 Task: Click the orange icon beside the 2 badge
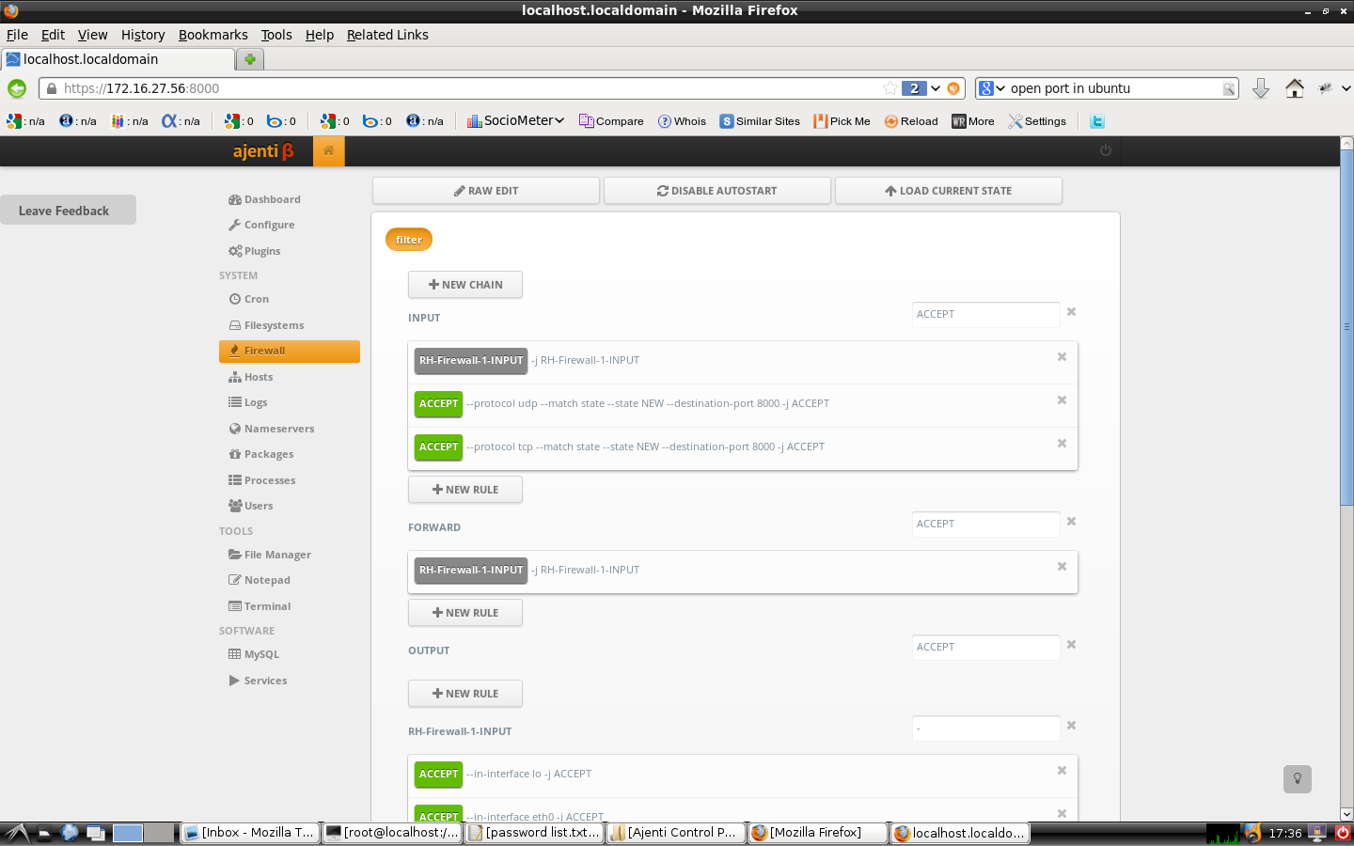tap(953, 88)
